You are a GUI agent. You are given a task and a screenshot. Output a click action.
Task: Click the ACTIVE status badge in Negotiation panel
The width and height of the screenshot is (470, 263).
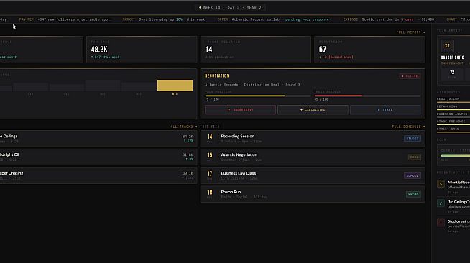coord(410,76)
